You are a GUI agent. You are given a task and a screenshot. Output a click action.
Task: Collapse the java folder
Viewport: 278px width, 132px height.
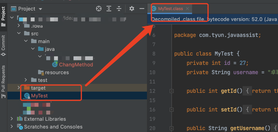[33, 49]
